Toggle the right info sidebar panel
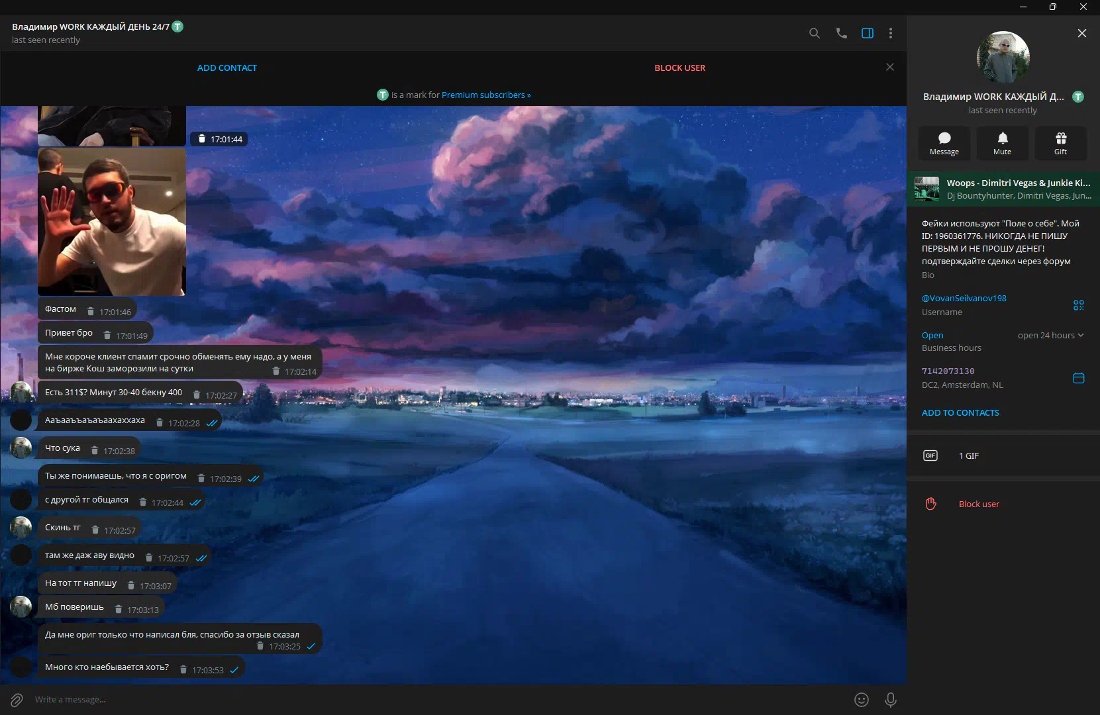The image size is (1100, 715). (867, 33)
